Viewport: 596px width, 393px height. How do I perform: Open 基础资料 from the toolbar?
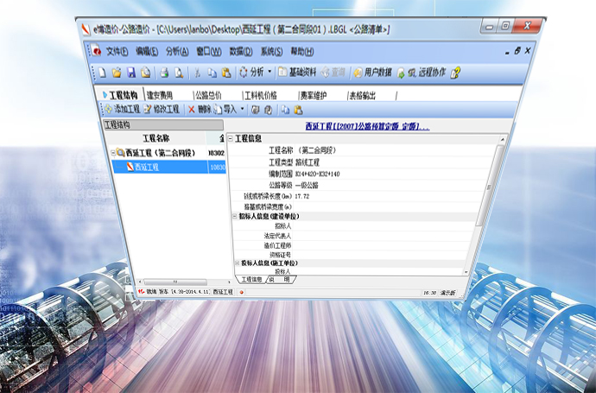pyautogui.click(x=297, y=72)
